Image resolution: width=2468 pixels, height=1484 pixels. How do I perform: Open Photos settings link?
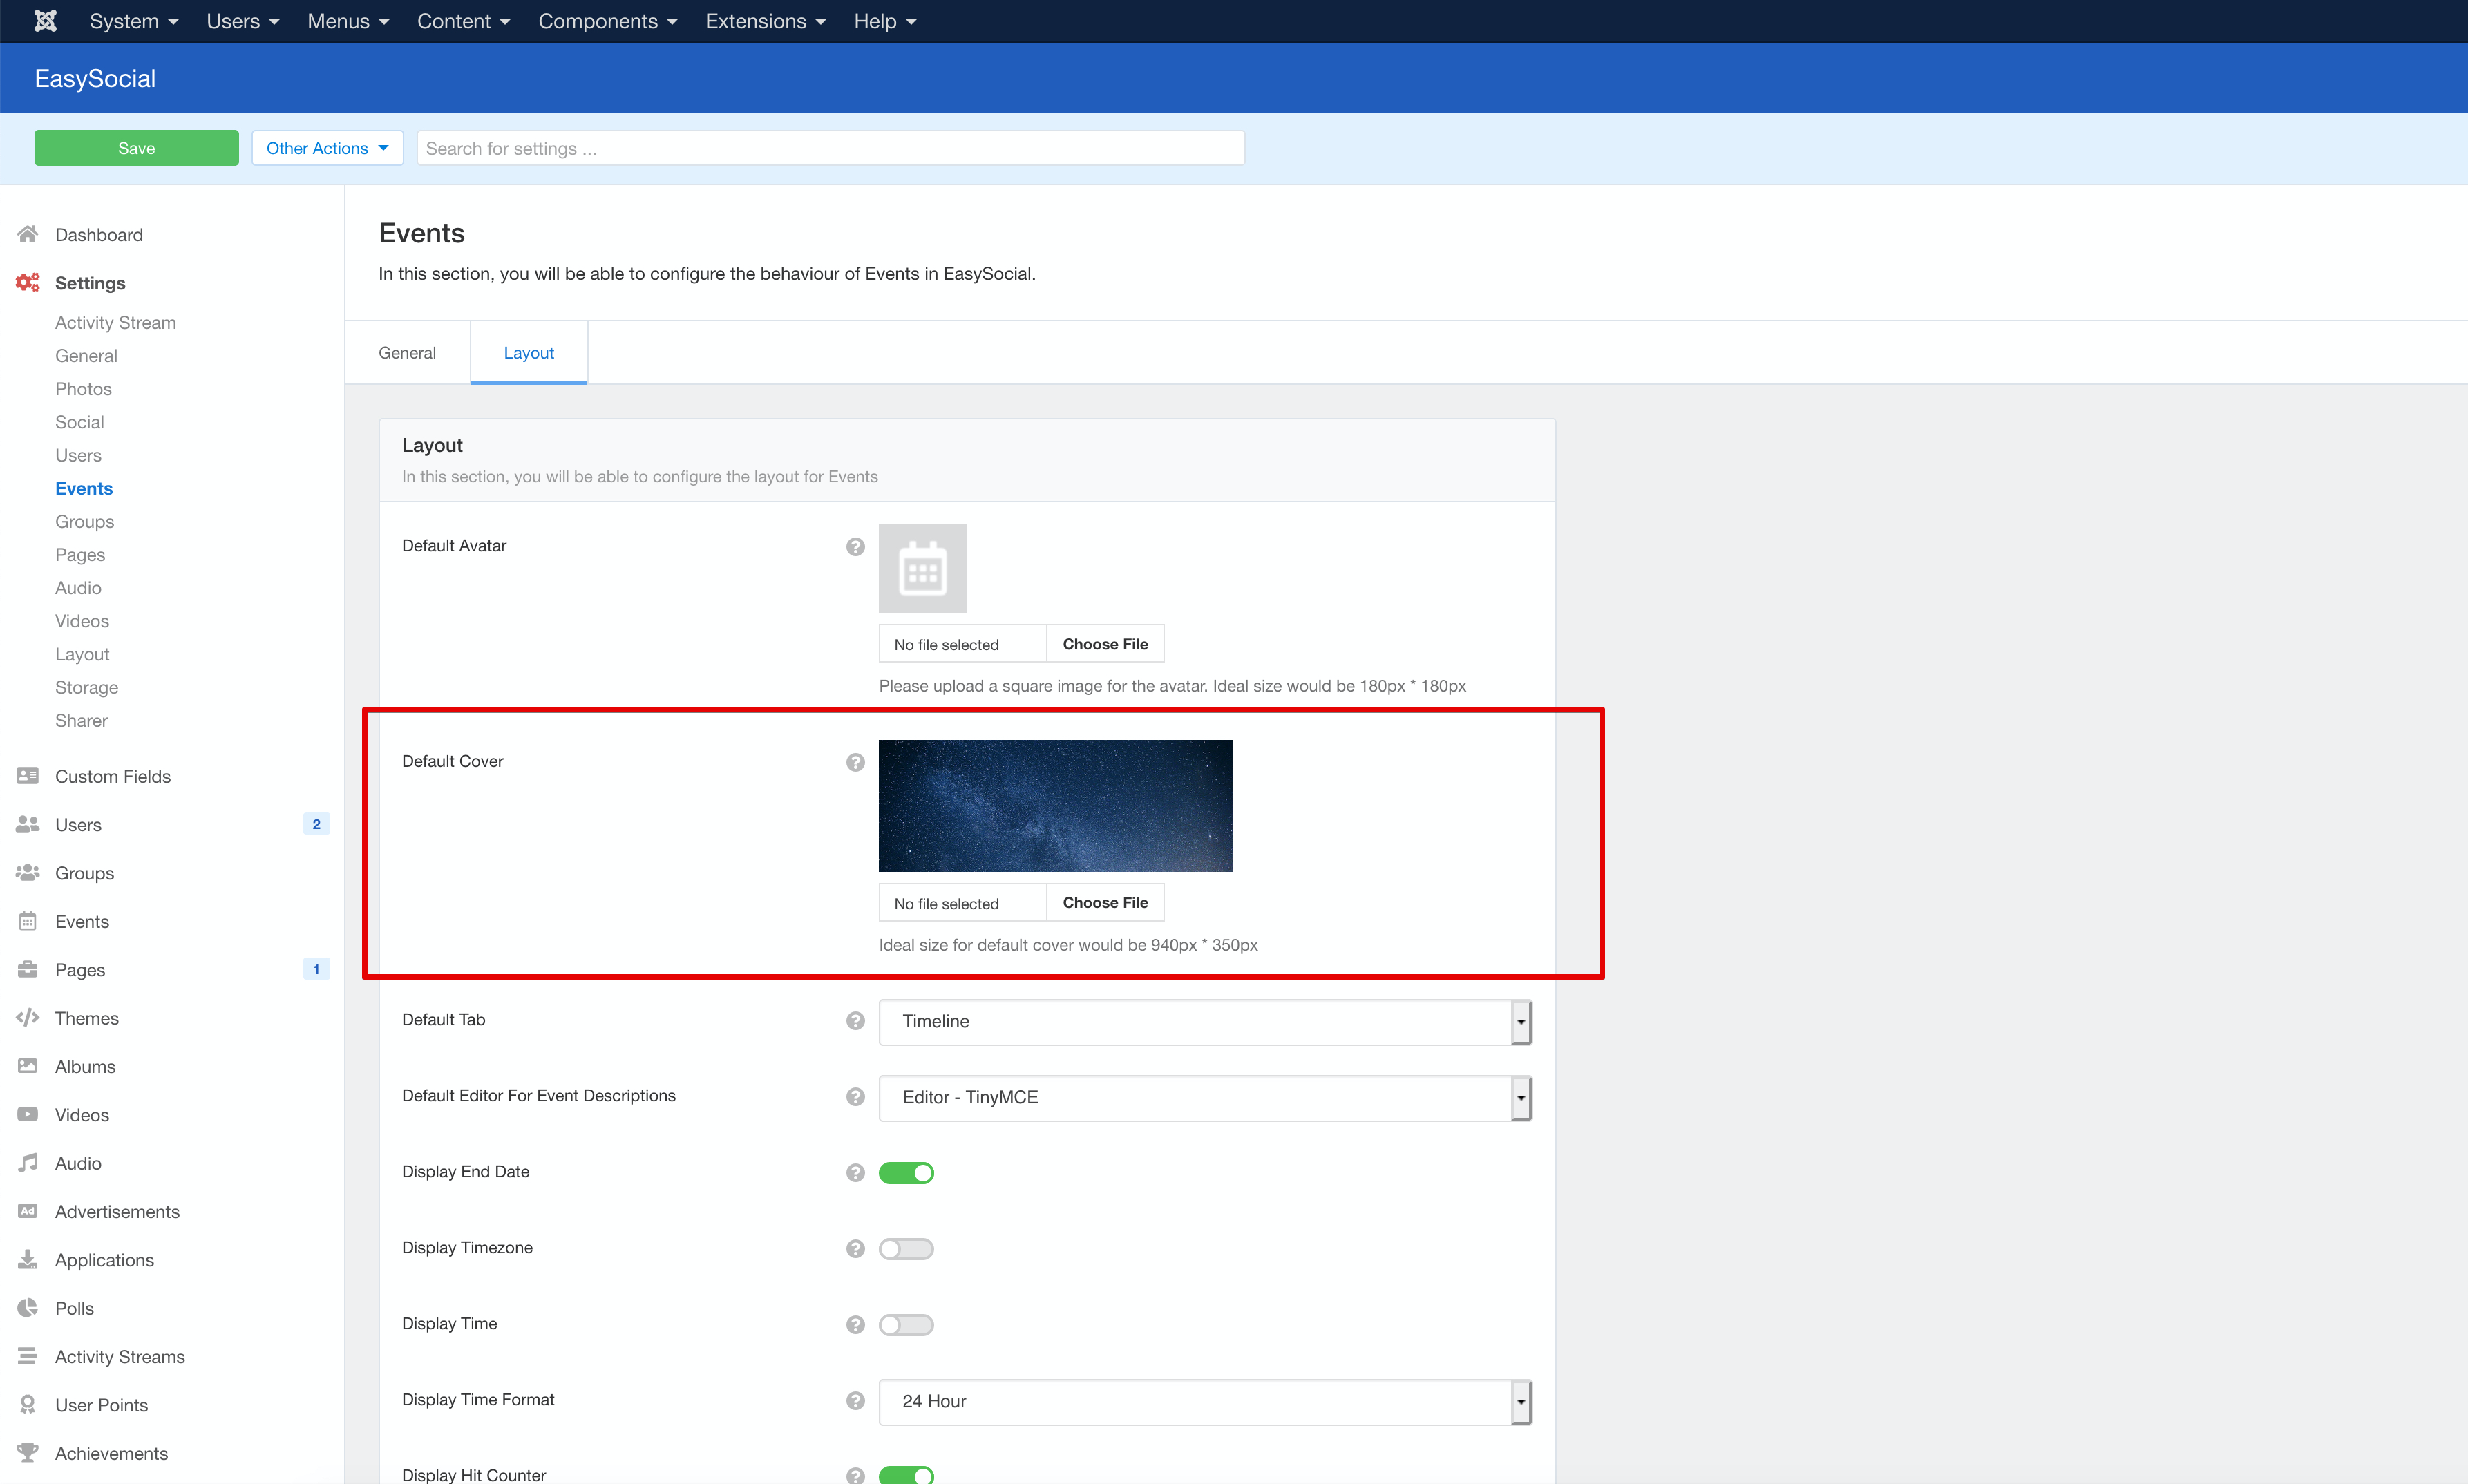83,389
